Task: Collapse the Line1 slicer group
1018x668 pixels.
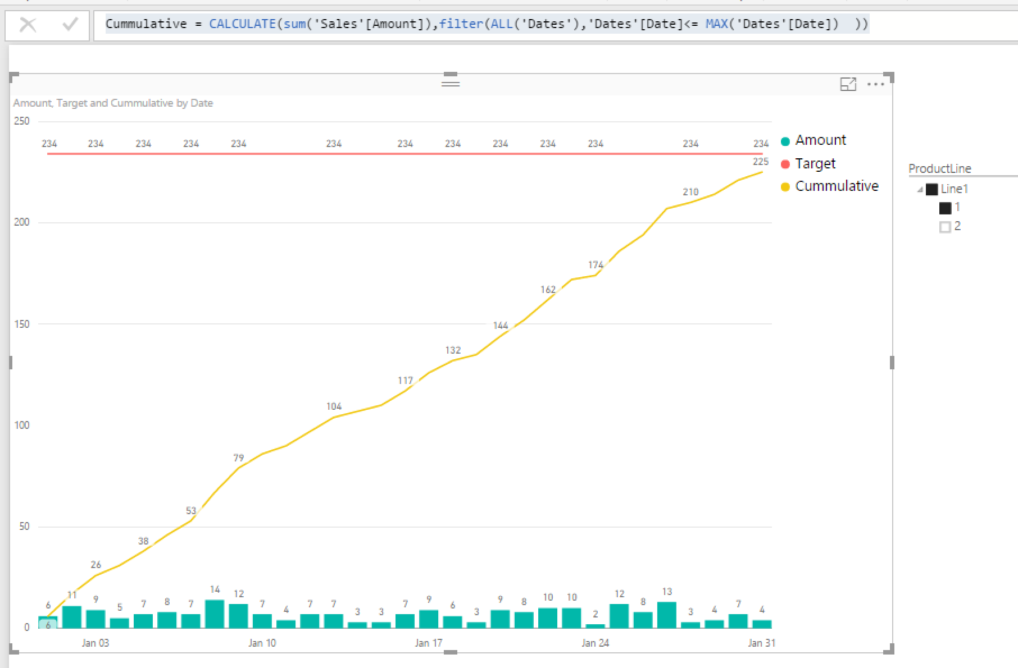Action: (x=920, y=190)
